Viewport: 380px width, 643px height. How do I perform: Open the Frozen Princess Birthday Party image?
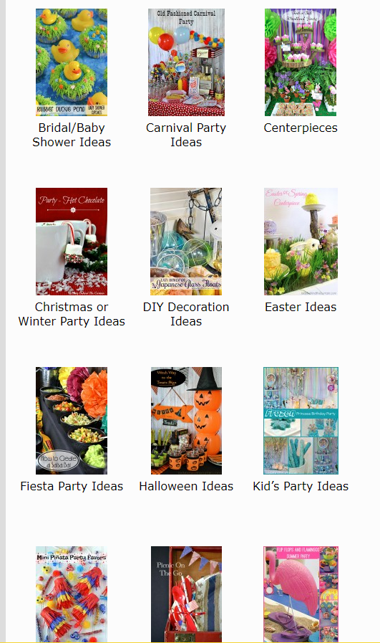pos(301,421)
